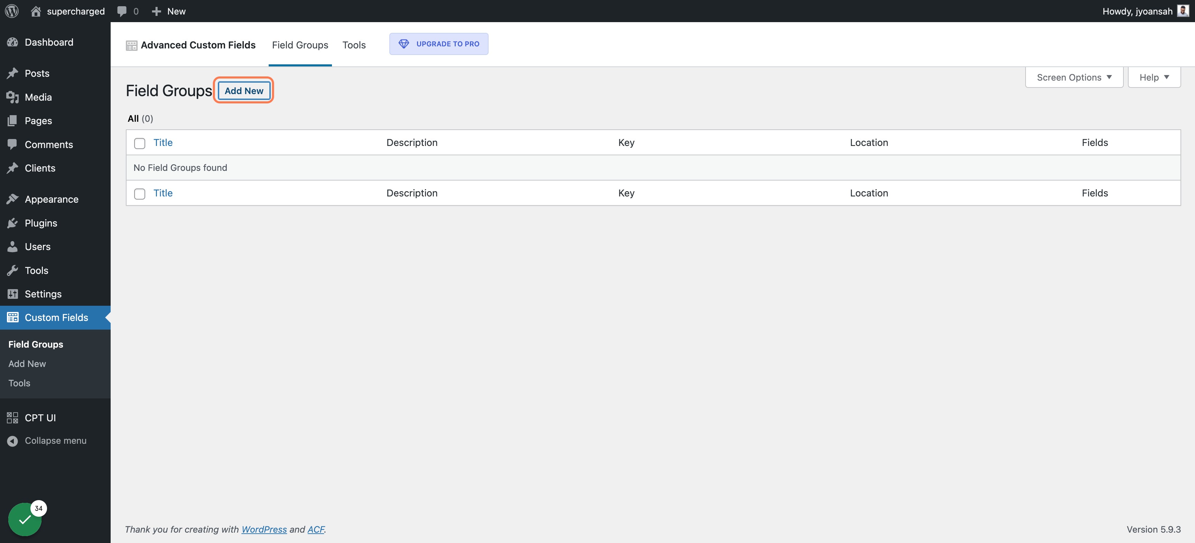Click the Custom Fields grid icon
The image size is (1195, 543).
coord(12,317)
